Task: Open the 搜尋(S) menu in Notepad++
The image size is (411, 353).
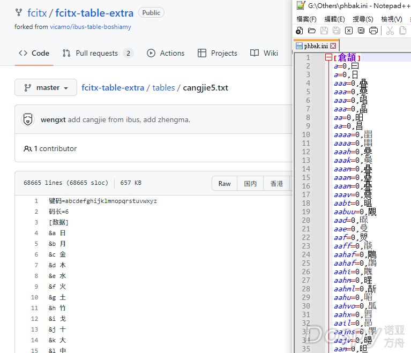Action: (363, 19)
